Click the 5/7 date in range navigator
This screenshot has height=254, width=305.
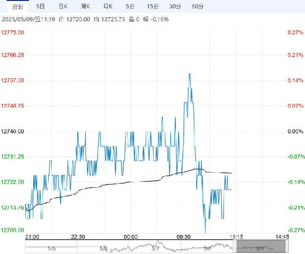[x=156, y=248]
